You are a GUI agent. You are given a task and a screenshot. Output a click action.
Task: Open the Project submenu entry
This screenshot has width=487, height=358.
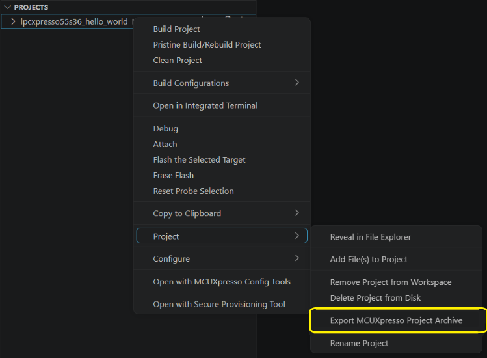tap(222, 236)
